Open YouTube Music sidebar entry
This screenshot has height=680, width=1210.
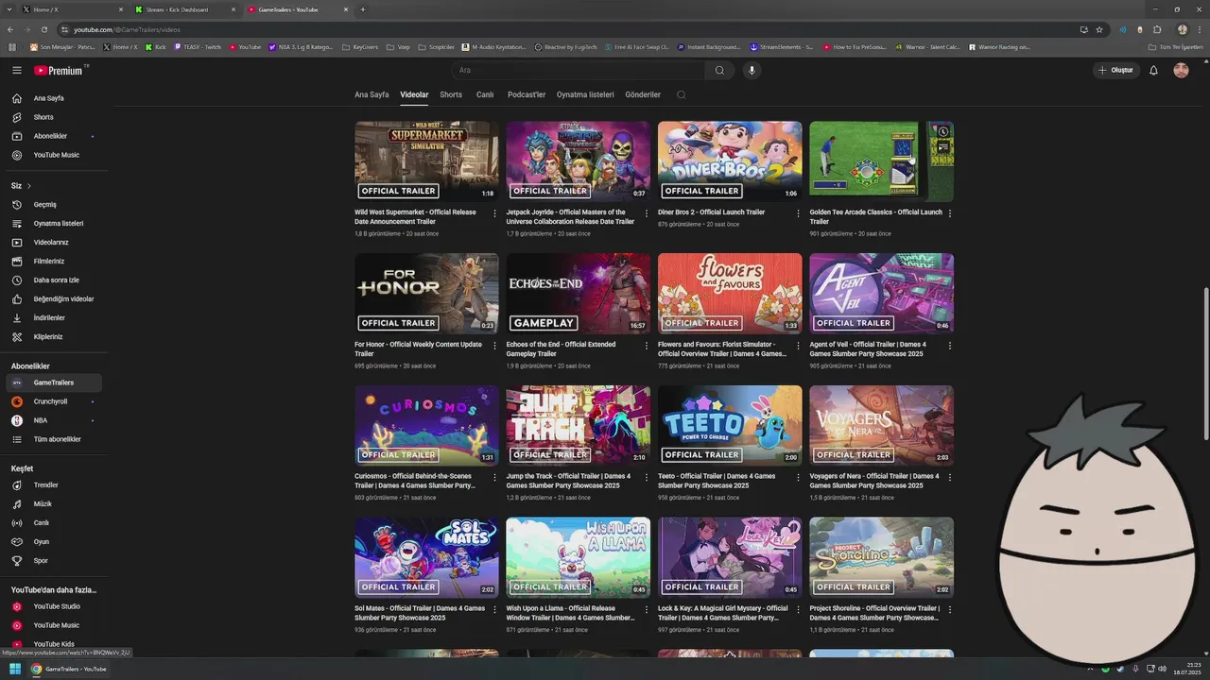pyautogui.click(x=54, y=155)
